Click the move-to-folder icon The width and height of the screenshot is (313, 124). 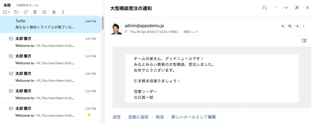[16, 12]
